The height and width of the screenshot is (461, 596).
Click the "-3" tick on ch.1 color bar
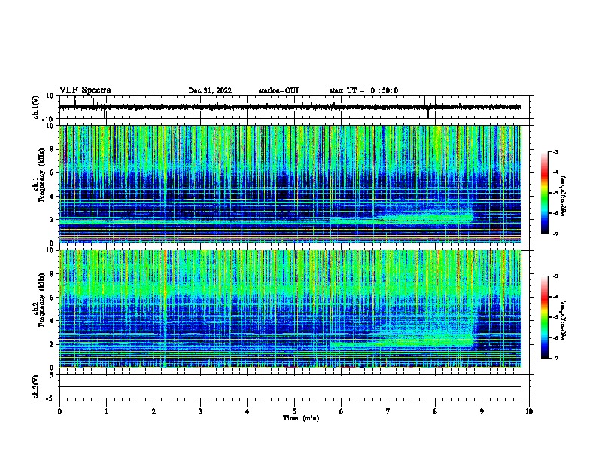click(x=555, y=152)
